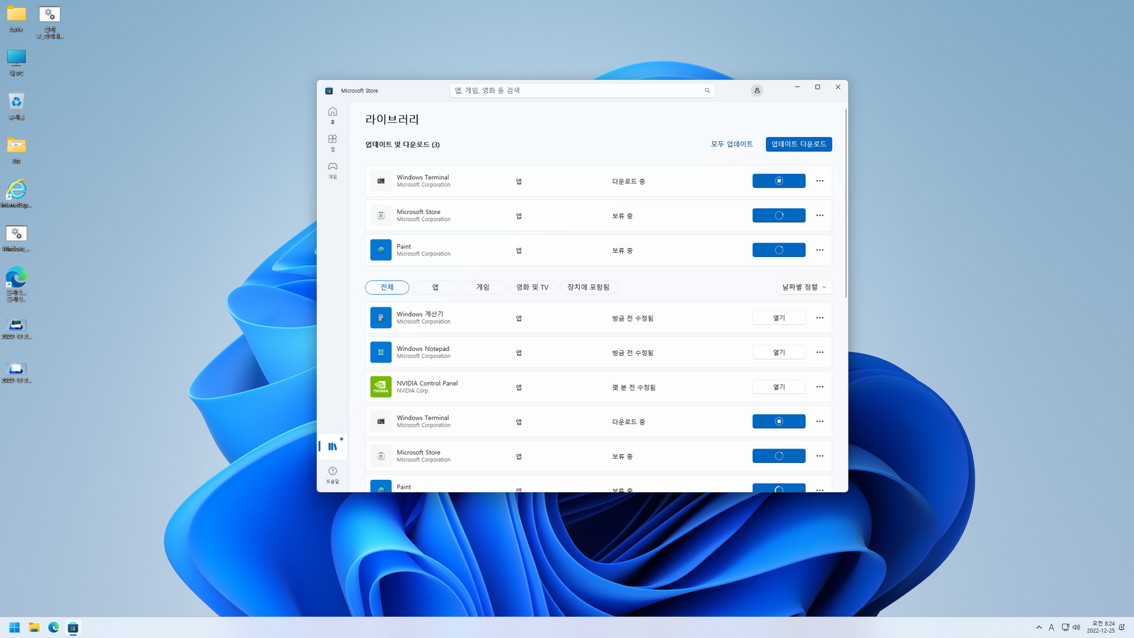This screenshot has width=1134, height=638.
Task: Select the Library icon in sidebar
Action: [x=333, y=446]
